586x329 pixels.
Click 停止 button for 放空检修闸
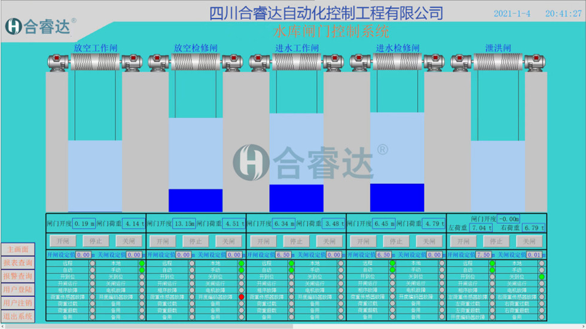(196, 241)
